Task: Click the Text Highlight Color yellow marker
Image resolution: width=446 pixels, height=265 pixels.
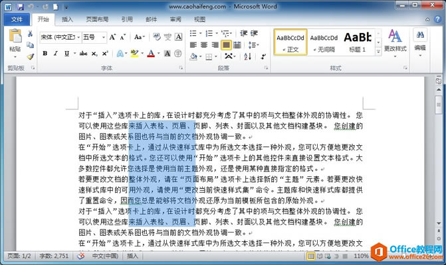Action: coord(134,53)
